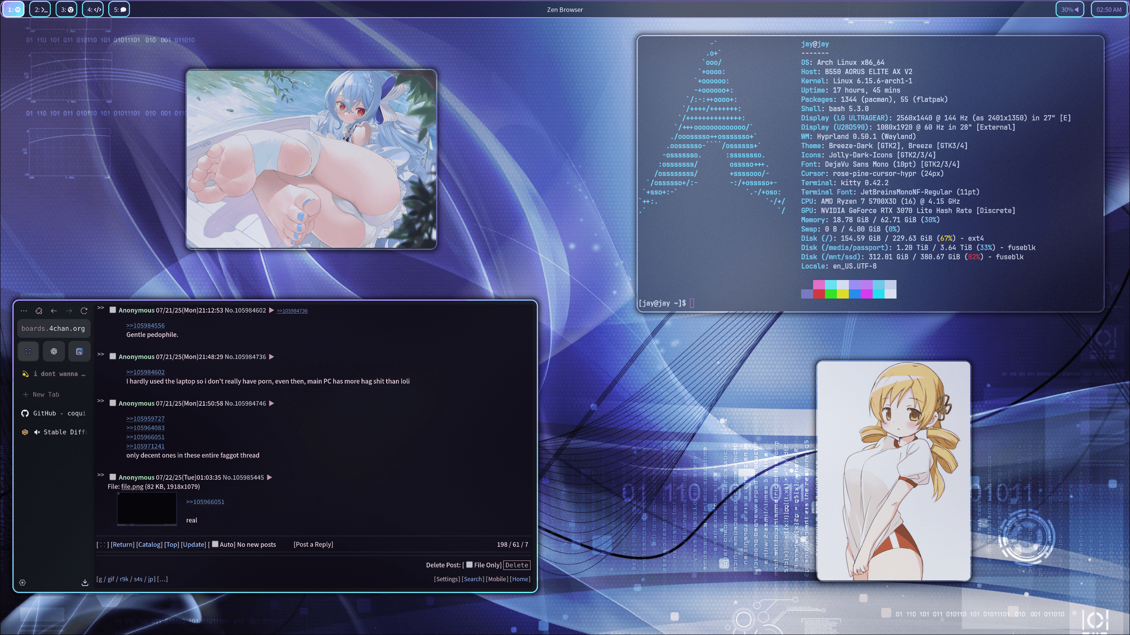Open post menu arrow for No.105984736

[x=271, y=357]
